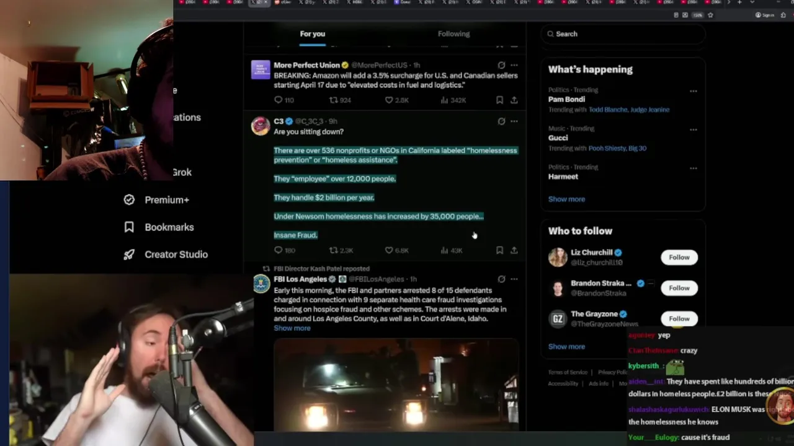Open more options on More Perfect Union post
Viewport: 794px width, 446px height.
click(x=514, y=65)
